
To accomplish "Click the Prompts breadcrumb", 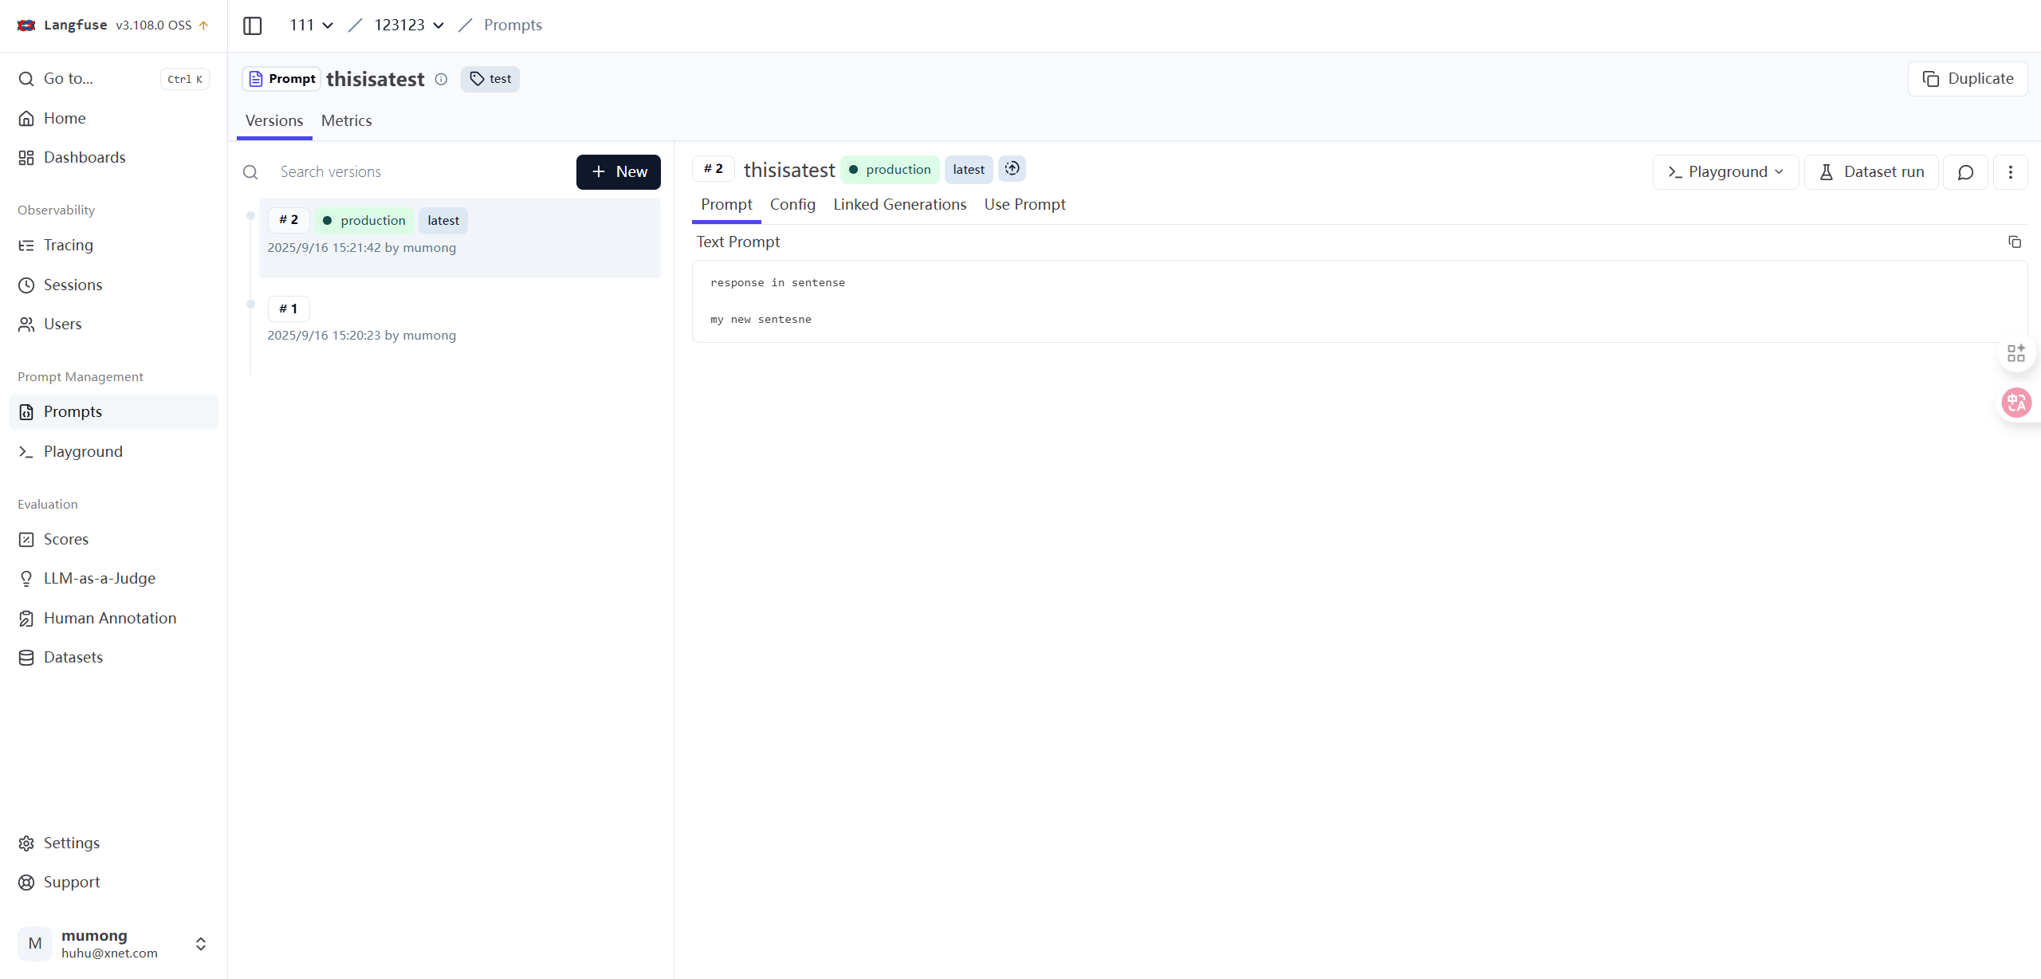I will pos(513,25).
